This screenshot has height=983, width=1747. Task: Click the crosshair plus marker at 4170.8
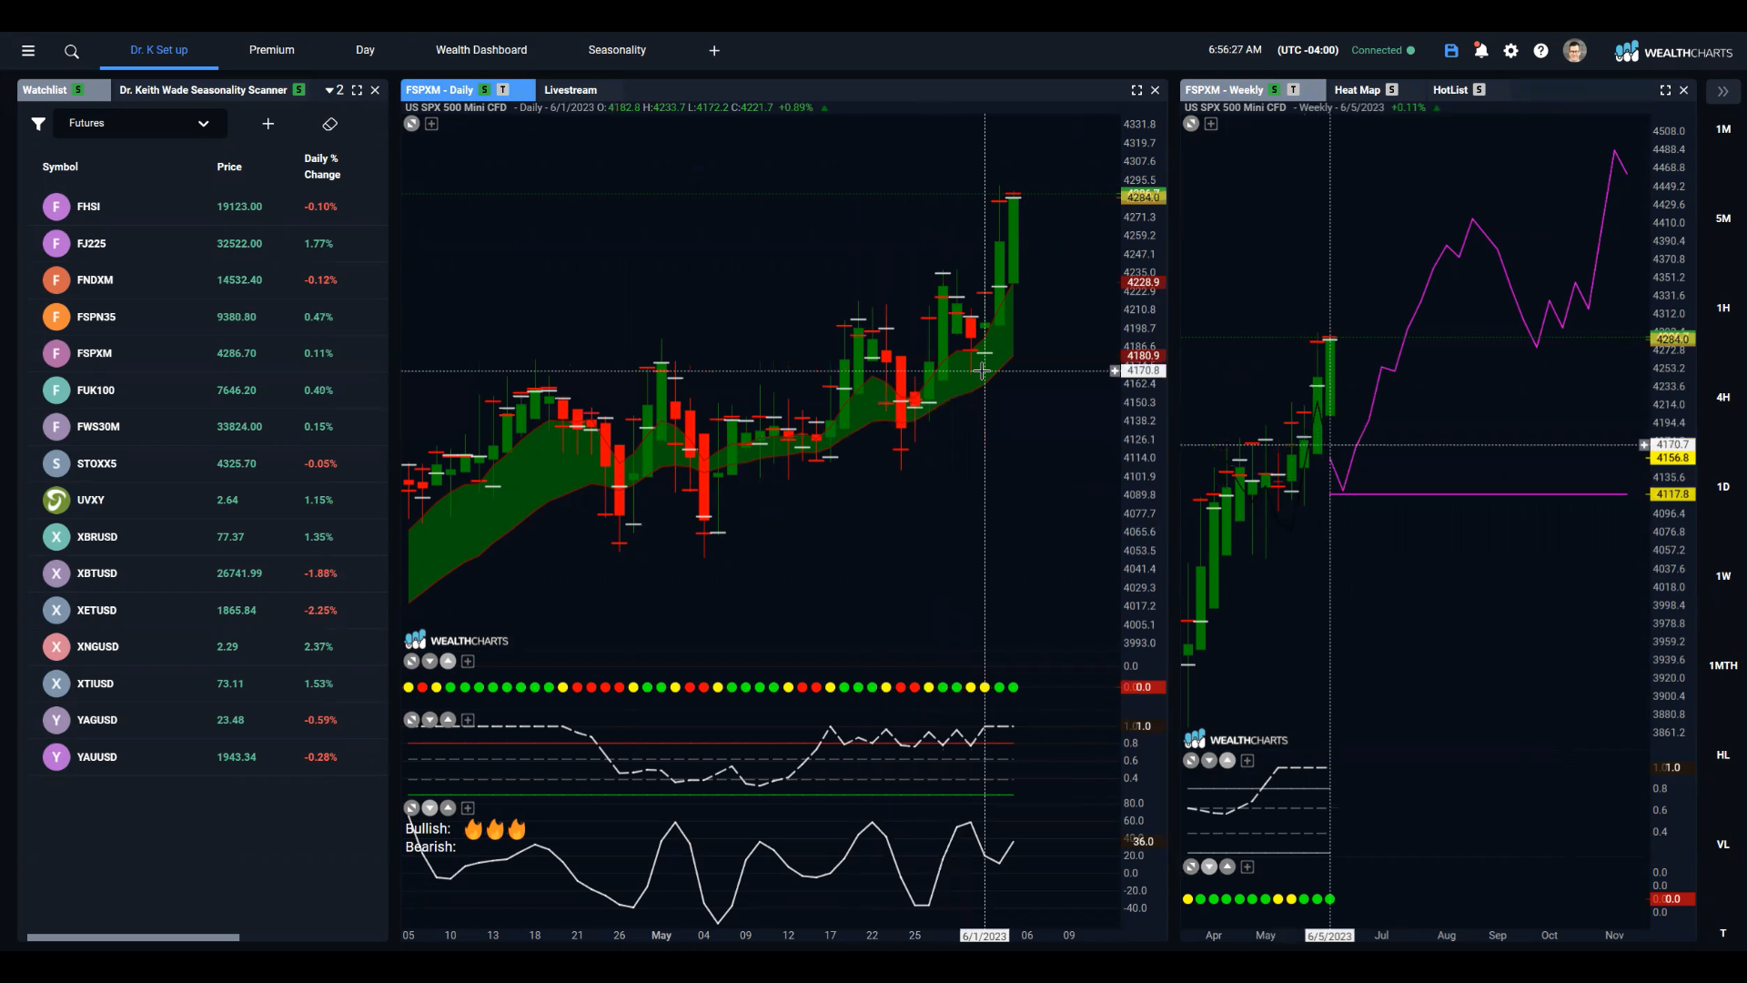click(1115, 371)
